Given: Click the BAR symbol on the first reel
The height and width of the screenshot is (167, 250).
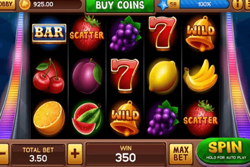Looking at the screenshot, I should coord(49,33).
